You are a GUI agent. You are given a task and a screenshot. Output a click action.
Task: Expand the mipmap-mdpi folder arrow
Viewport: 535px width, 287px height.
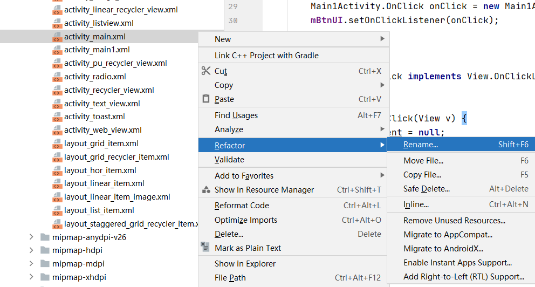31,264
